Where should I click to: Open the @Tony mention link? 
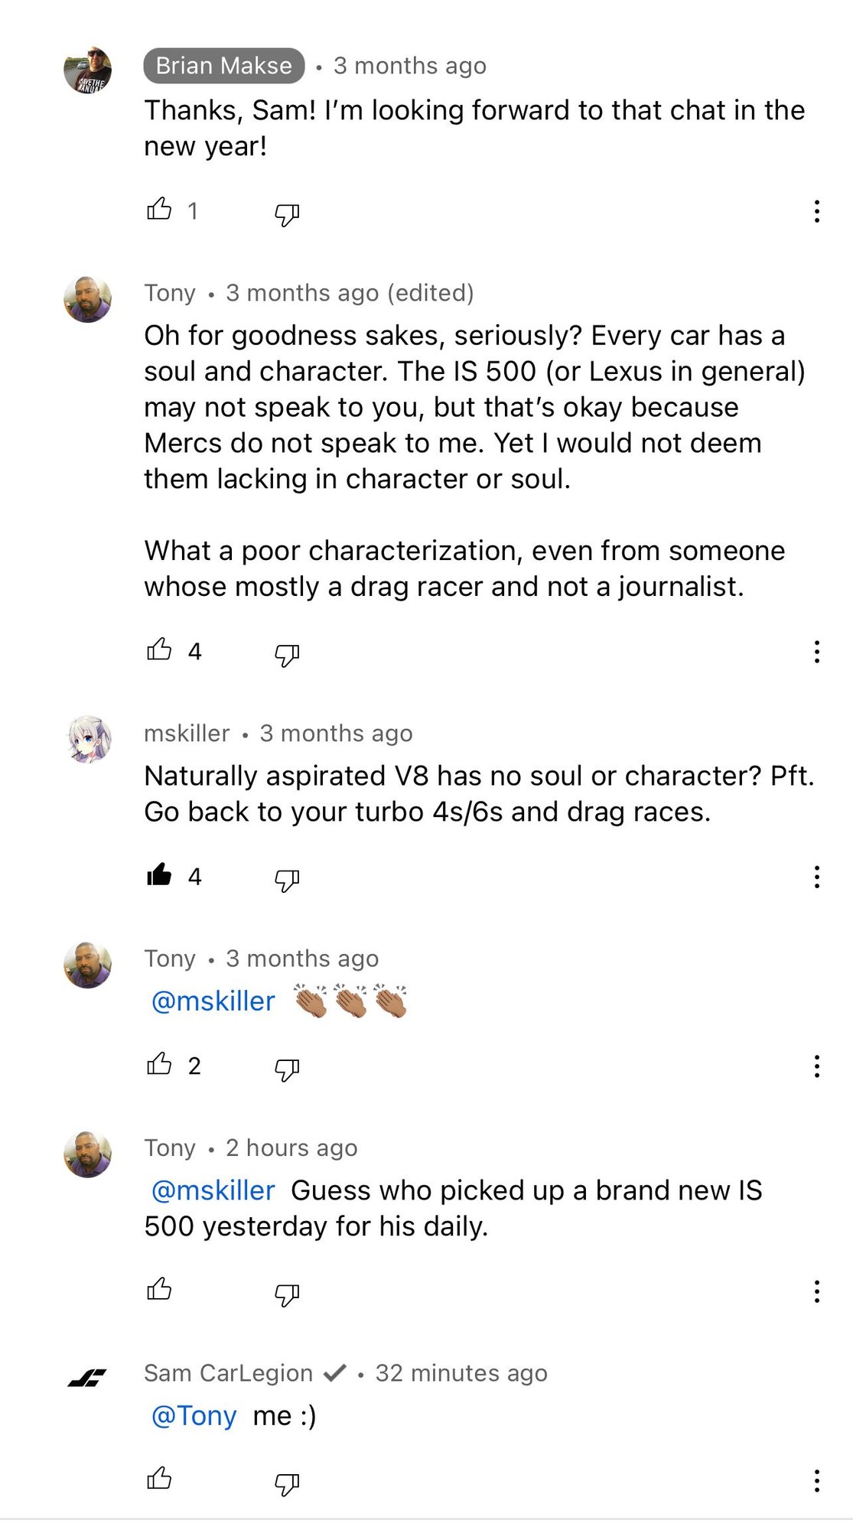coord(194,1416)
